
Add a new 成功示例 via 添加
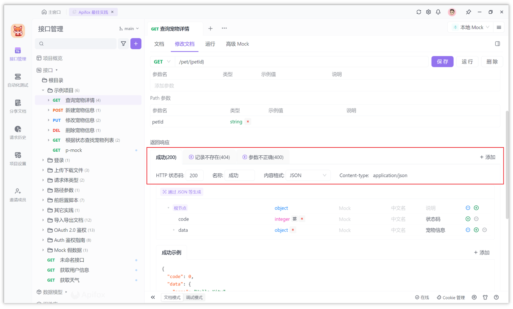point(482,253)
